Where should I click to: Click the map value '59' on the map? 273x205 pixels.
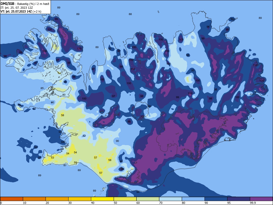pyautogui.click(x=75, y=162)
